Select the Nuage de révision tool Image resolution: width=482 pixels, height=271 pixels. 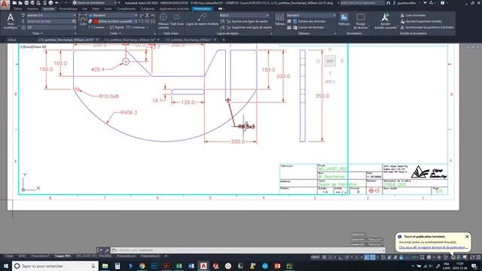(x=361, y=21)
